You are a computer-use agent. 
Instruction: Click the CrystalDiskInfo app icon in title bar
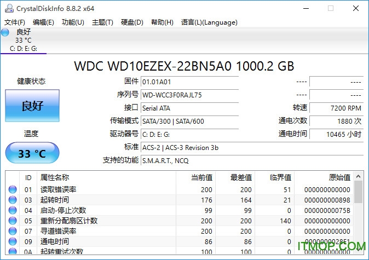point(9,8)
